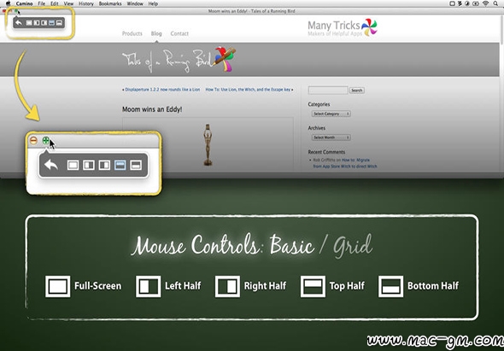Click the revert arrow in the small Moom popup
Screen dimensions: 504x351
point(19,23)
